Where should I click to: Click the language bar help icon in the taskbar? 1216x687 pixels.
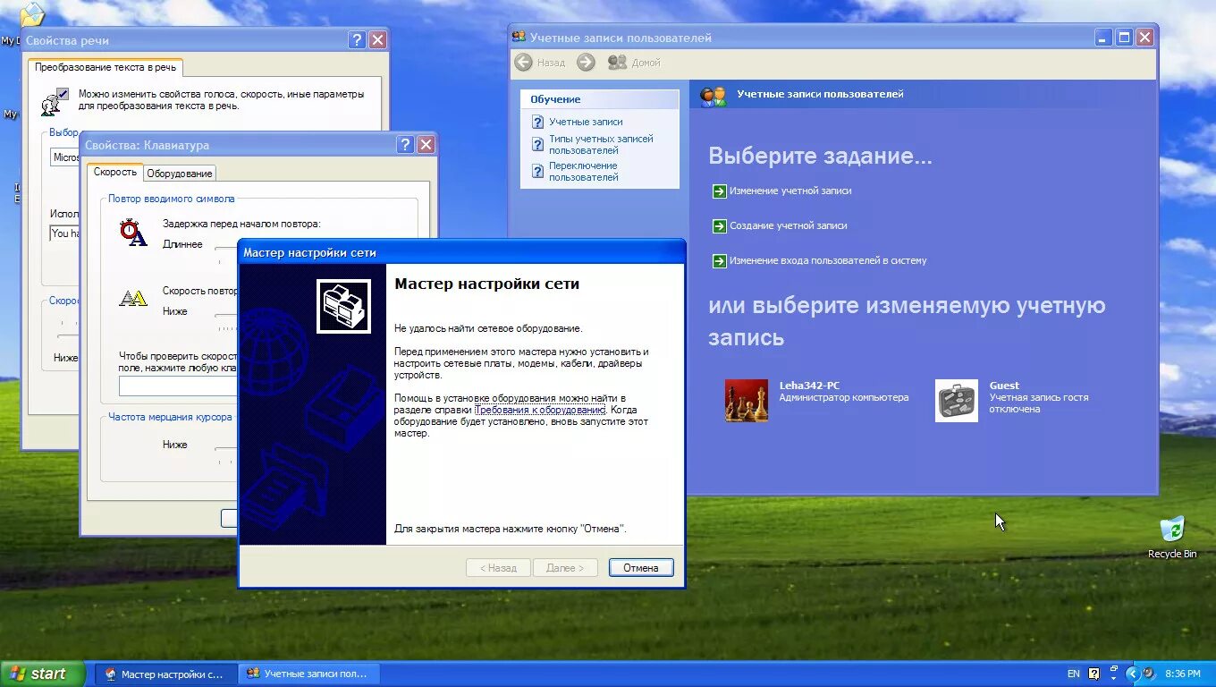pyautogui.click(x=1094, y=674)
